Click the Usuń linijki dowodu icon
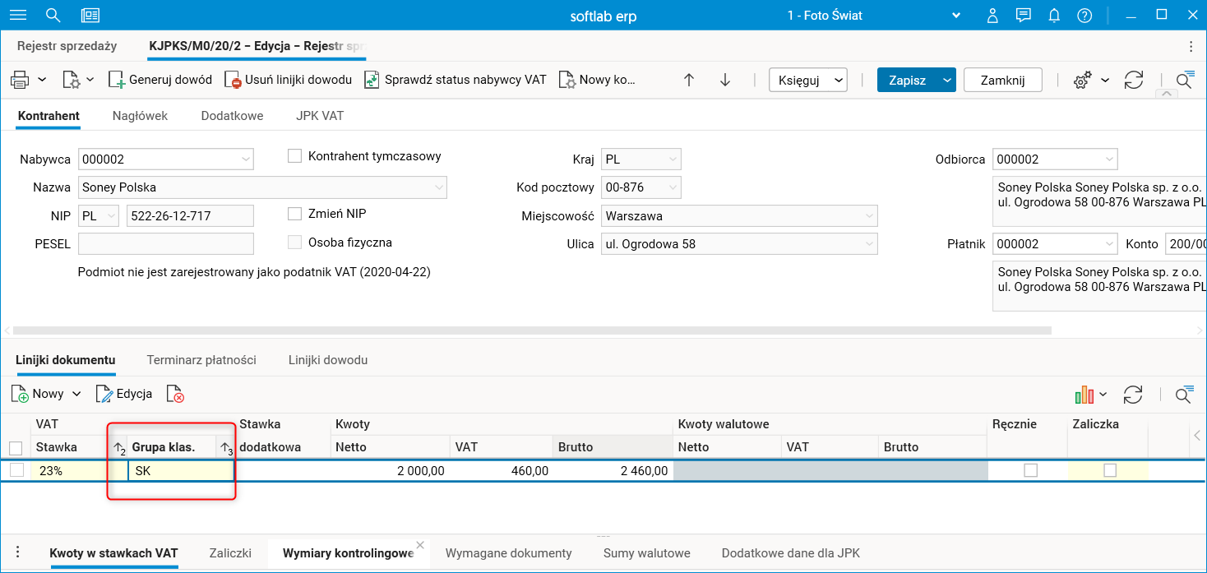1207x573 pixels. coord(233,80)
